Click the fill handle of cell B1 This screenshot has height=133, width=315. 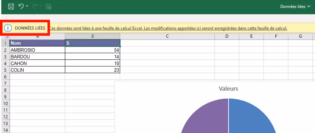[x=120, y=46]
